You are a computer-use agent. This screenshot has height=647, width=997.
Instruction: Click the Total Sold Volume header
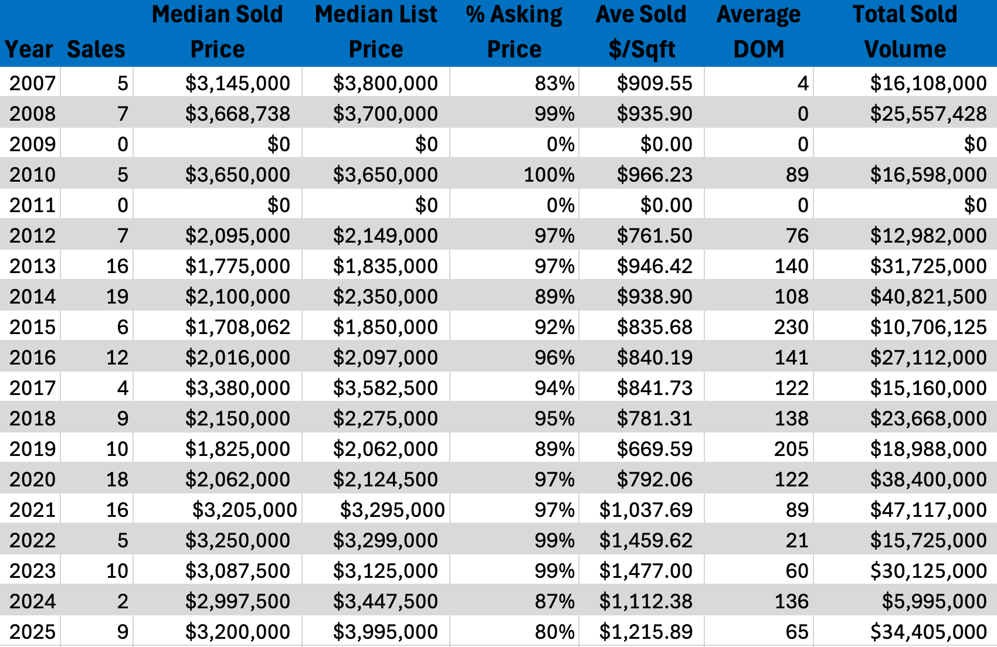[x=905, y=32]
